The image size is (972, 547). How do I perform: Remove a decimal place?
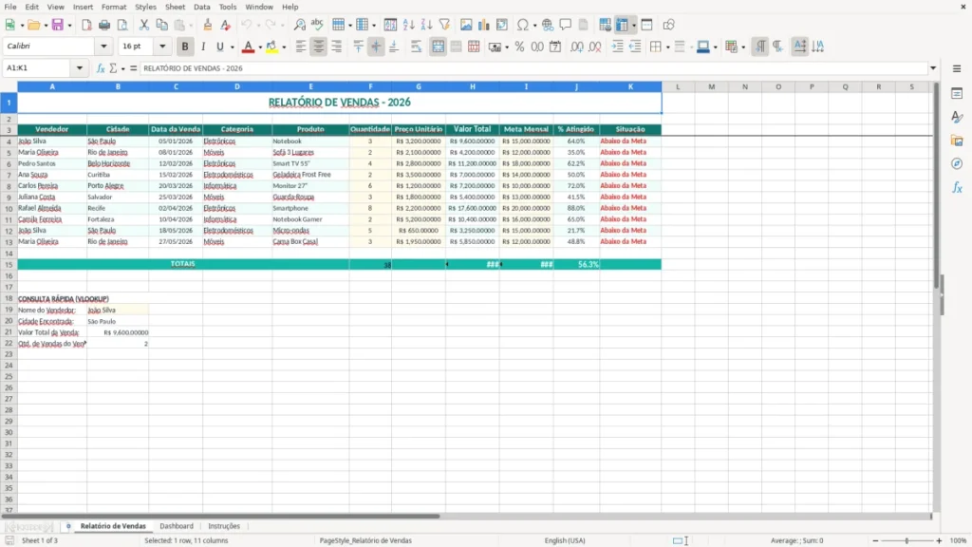pos(595,47)
